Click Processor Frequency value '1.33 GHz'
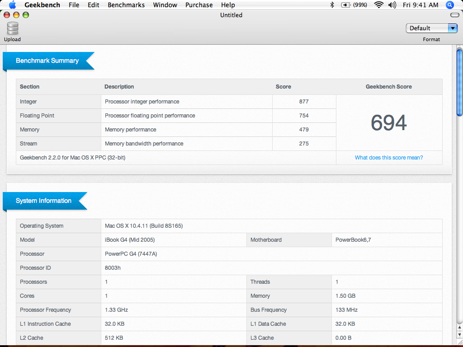 click(116, 310)
